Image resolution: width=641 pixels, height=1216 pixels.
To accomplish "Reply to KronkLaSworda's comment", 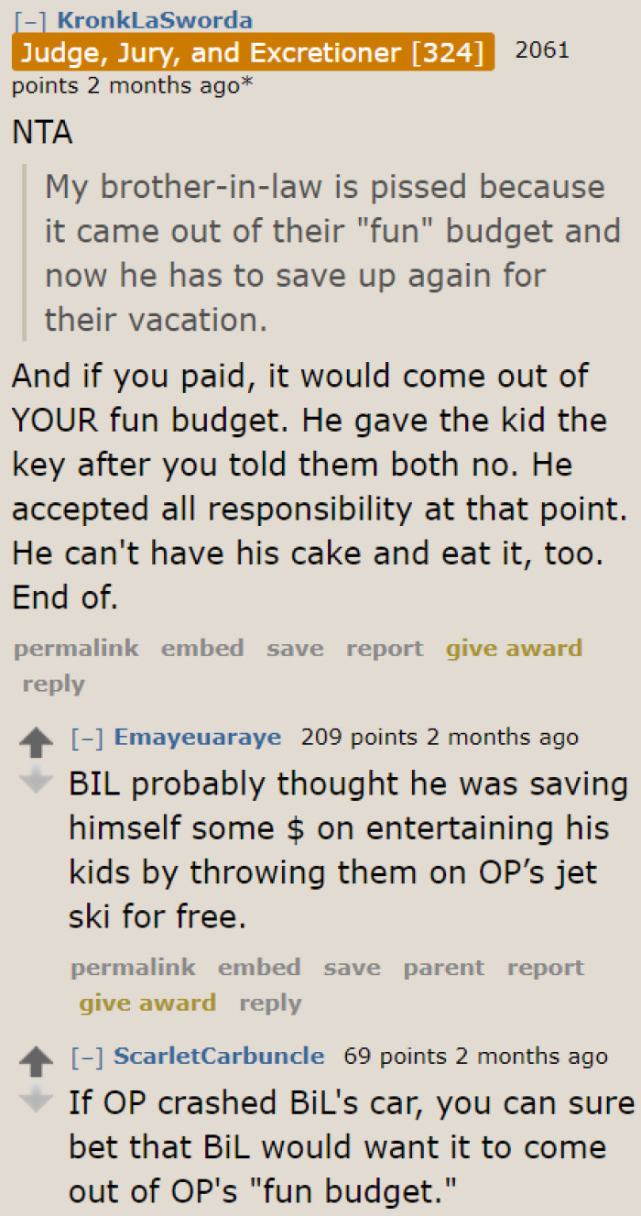I will (52, 684).
